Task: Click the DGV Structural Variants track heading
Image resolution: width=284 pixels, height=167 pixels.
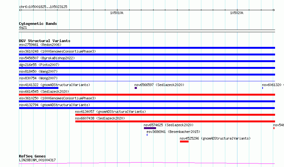Action: (x=45, y=41)
